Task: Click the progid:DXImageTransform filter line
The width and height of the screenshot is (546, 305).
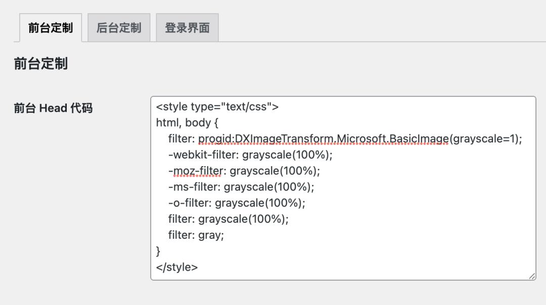Action: 345,139
